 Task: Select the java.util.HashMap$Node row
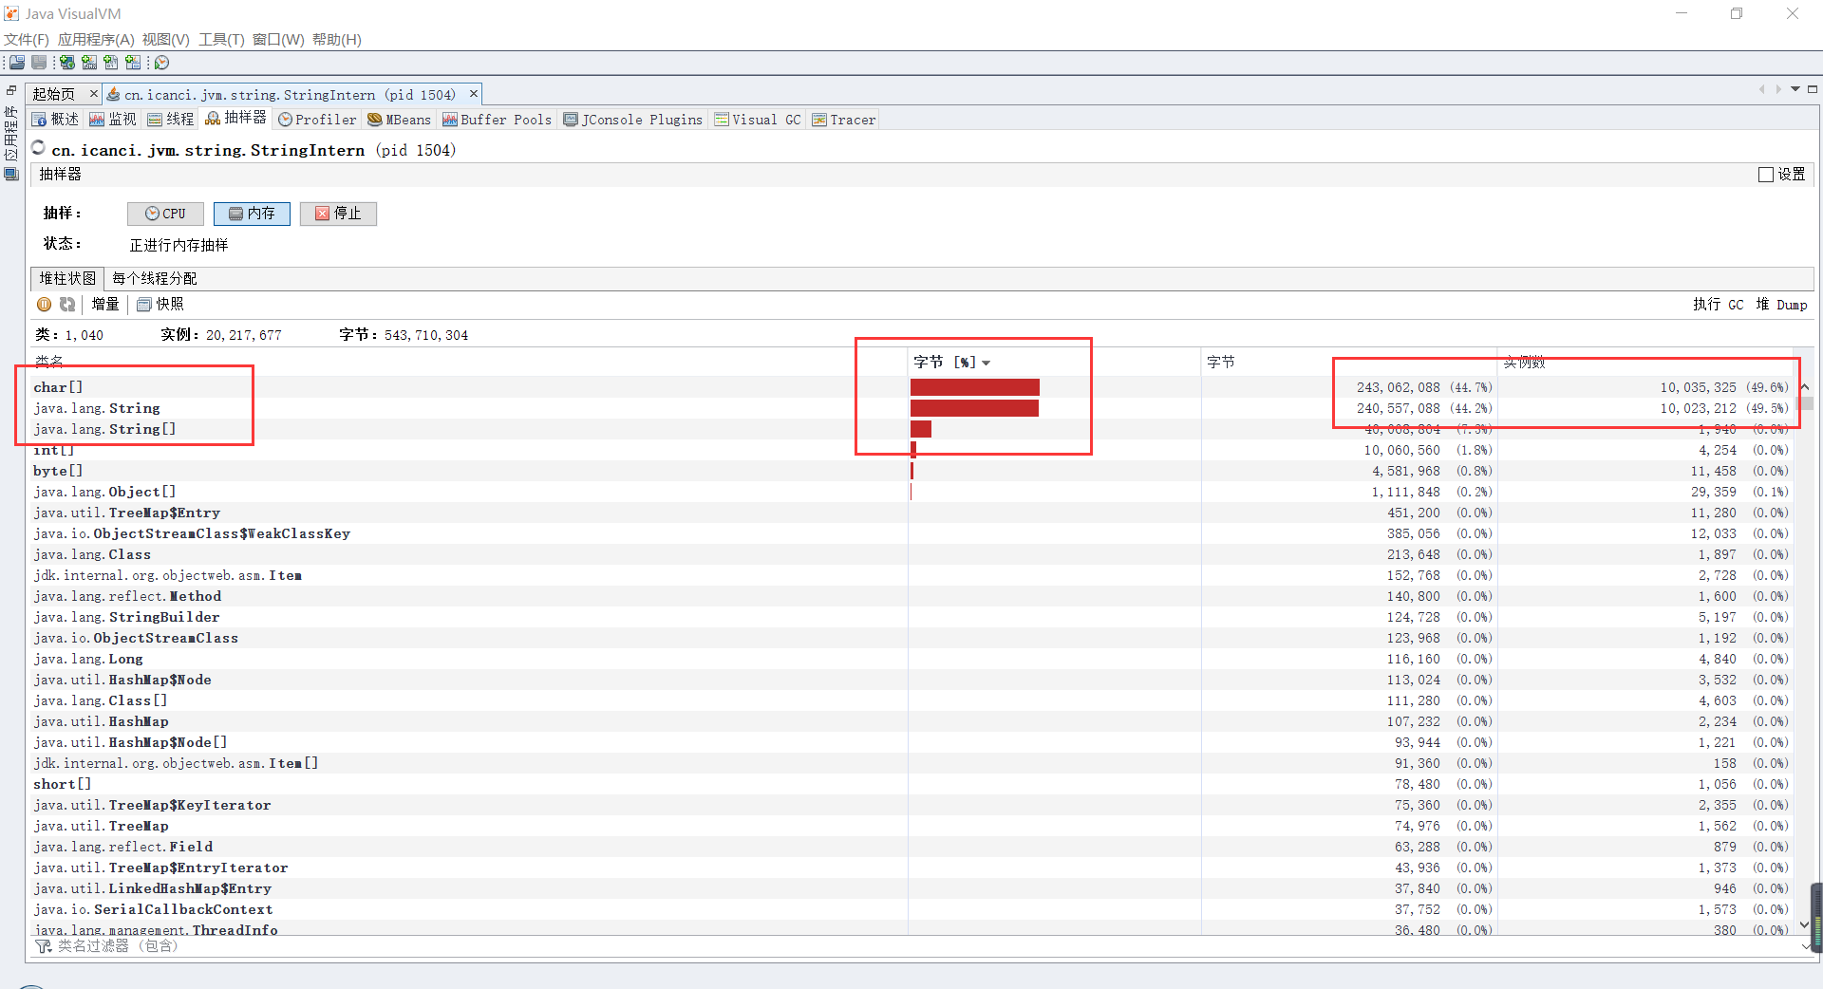(911, 680)
